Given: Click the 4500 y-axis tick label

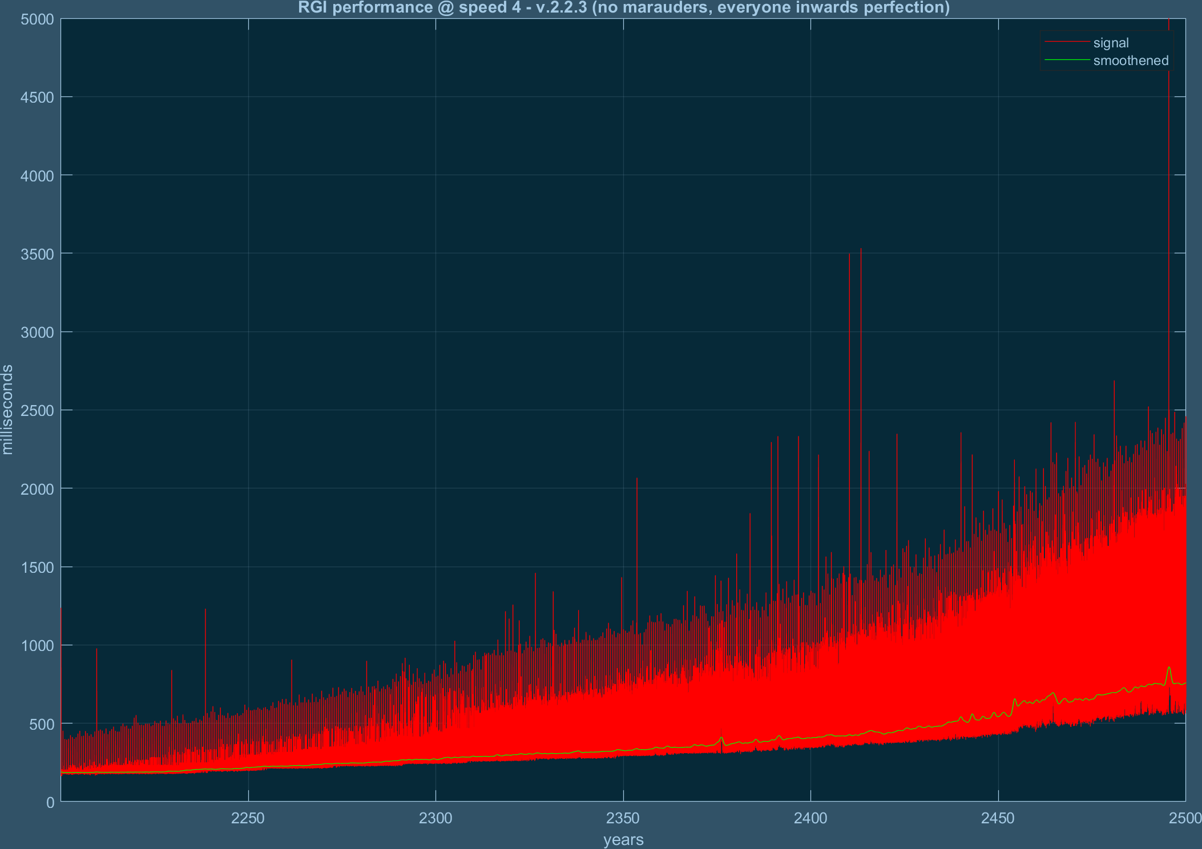Looking at the screenshot, I should [x=37, y=98].
